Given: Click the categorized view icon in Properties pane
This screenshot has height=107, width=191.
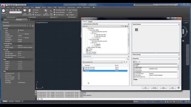Looking at the screenshot, I should 134,62.
